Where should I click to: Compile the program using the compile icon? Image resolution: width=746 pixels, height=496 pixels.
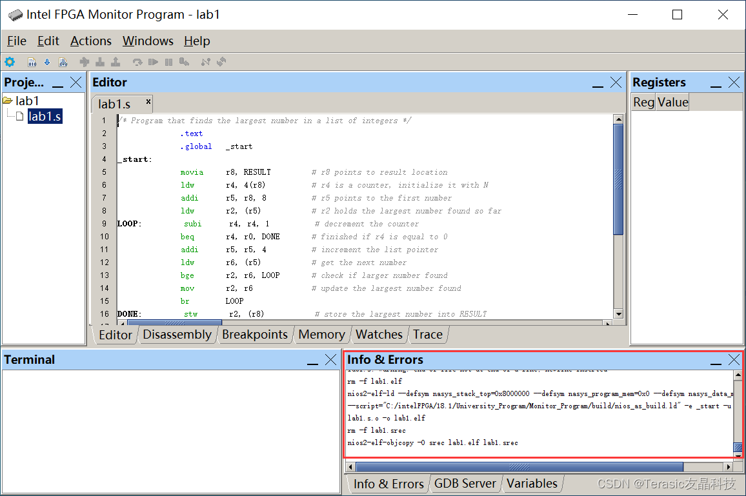(31, 62)
